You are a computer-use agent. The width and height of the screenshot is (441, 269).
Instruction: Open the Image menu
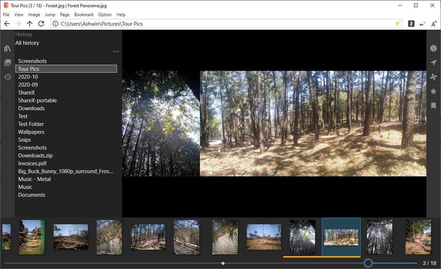click(34, 15)
